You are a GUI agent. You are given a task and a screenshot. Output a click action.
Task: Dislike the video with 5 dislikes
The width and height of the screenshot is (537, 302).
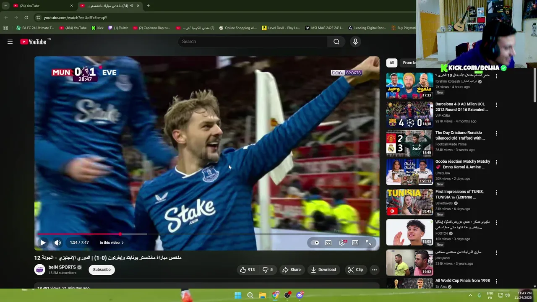point(268,270)
